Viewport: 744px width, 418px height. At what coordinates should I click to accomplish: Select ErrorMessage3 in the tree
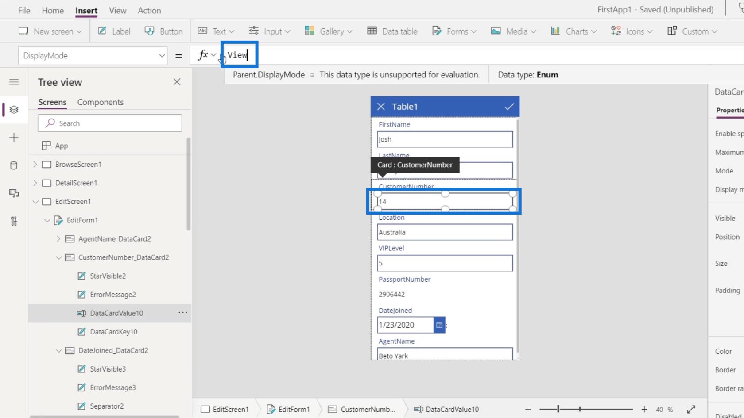tap(112, 387)
